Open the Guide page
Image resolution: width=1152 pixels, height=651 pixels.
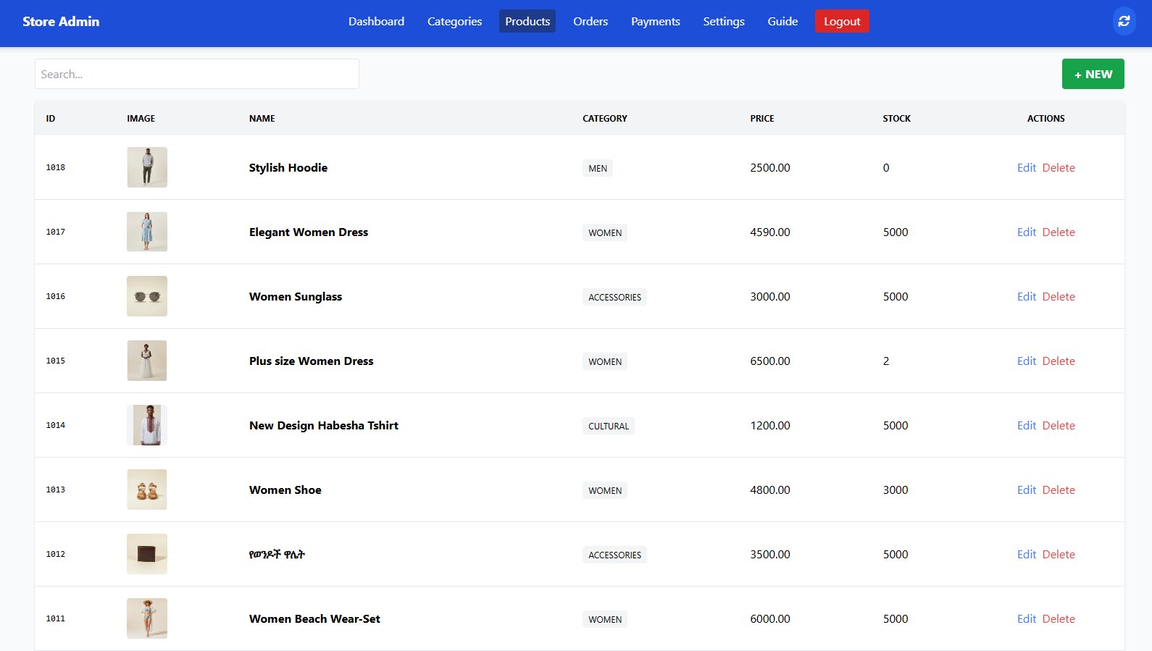[782, 22]
